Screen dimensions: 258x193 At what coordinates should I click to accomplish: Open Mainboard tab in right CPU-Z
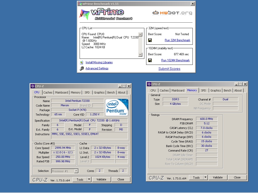coord(178,90)
